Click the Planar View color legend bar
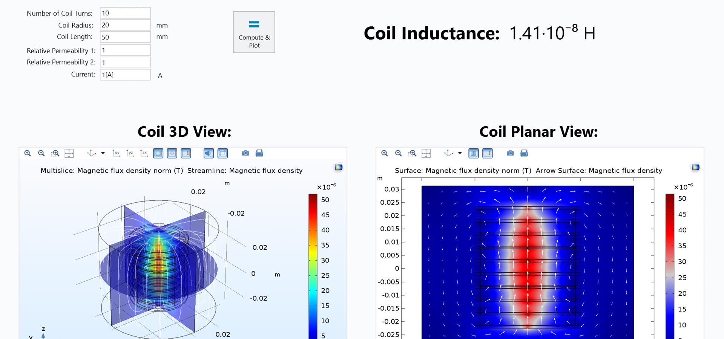Screen dimensions: 724x339 (x=670, y=266)
